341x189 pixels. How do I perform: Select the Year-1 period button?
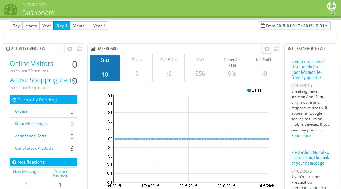(99, 26)
